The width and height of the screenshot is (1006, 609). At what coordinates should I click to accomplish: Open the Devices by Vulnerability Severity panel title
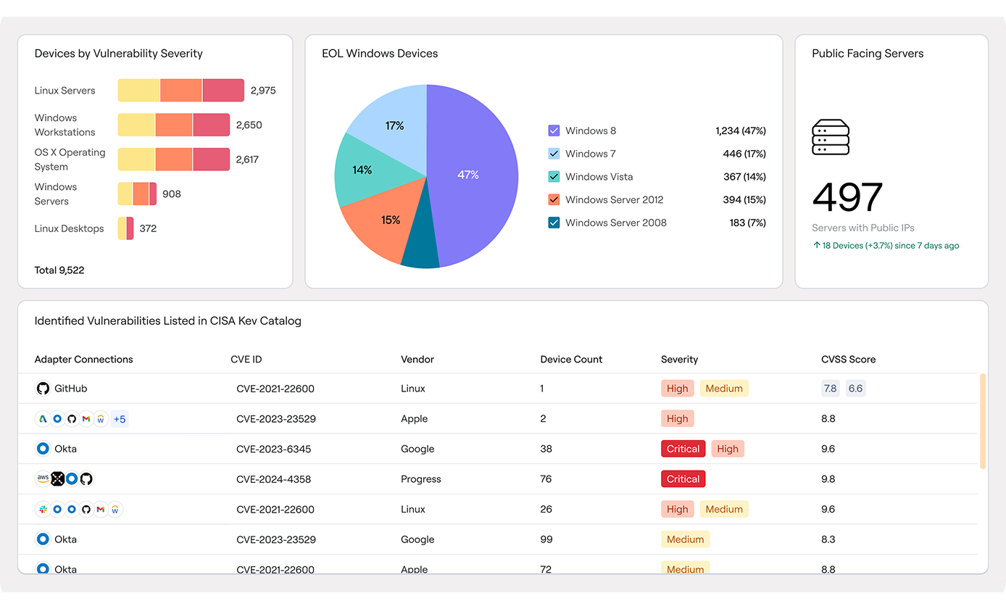point(118,53)
